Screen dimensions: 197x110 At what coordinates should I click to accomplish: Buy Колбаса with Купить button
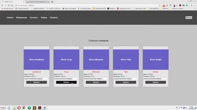(x=37, y=82)
